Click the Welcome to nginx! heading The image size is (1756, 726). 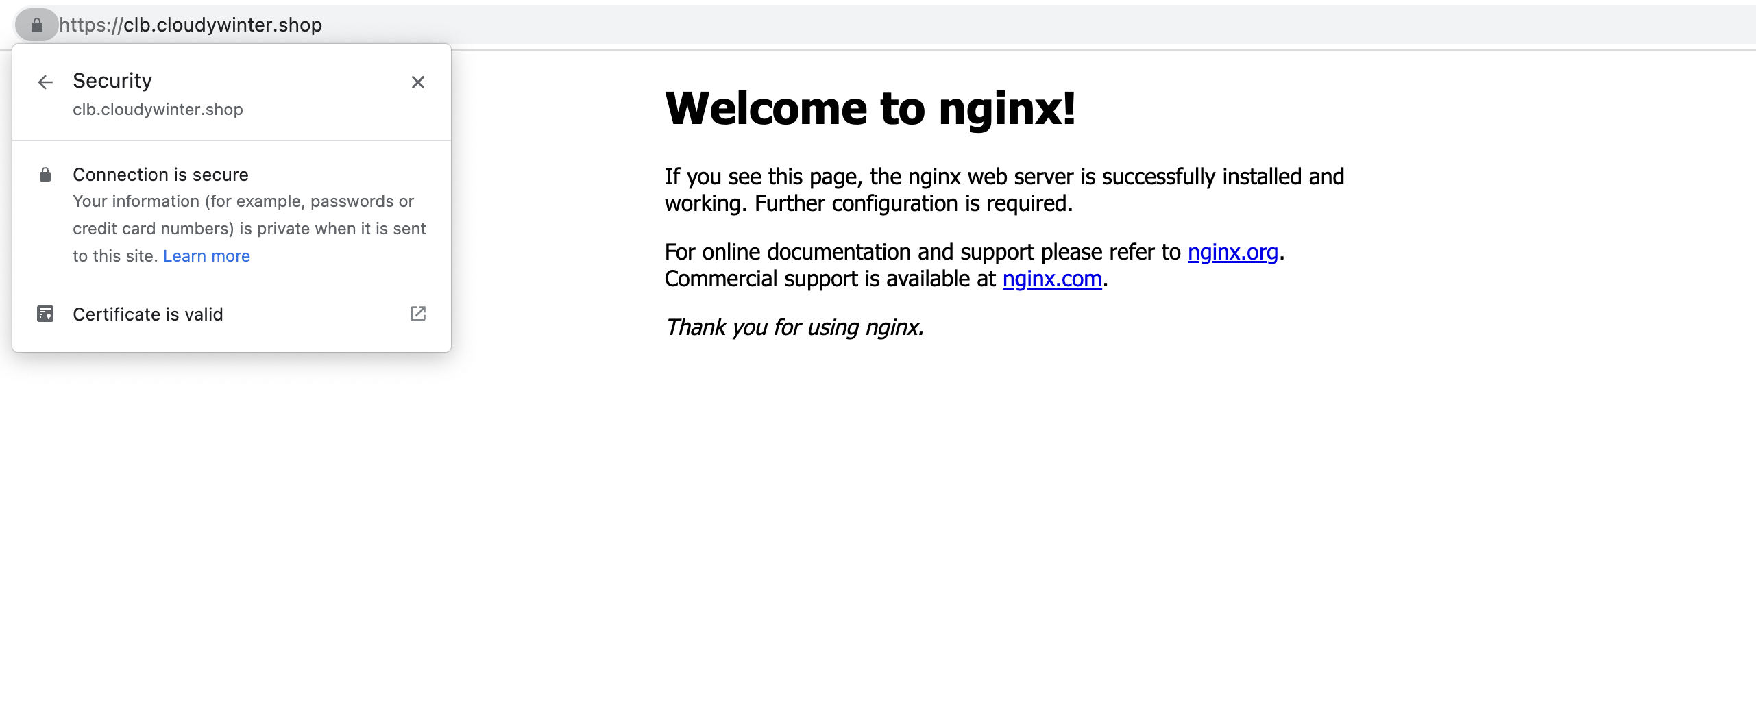click(x=870, y=109)
